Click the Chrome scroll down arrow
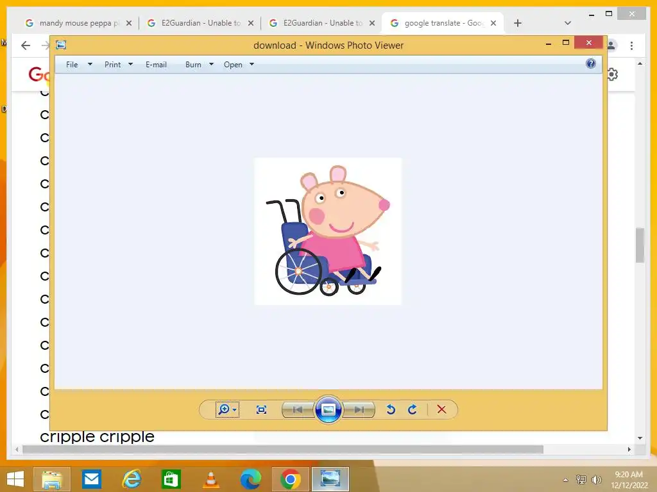Image resolution: width=657 pixels, height=492 pixels. click(640, 438)
